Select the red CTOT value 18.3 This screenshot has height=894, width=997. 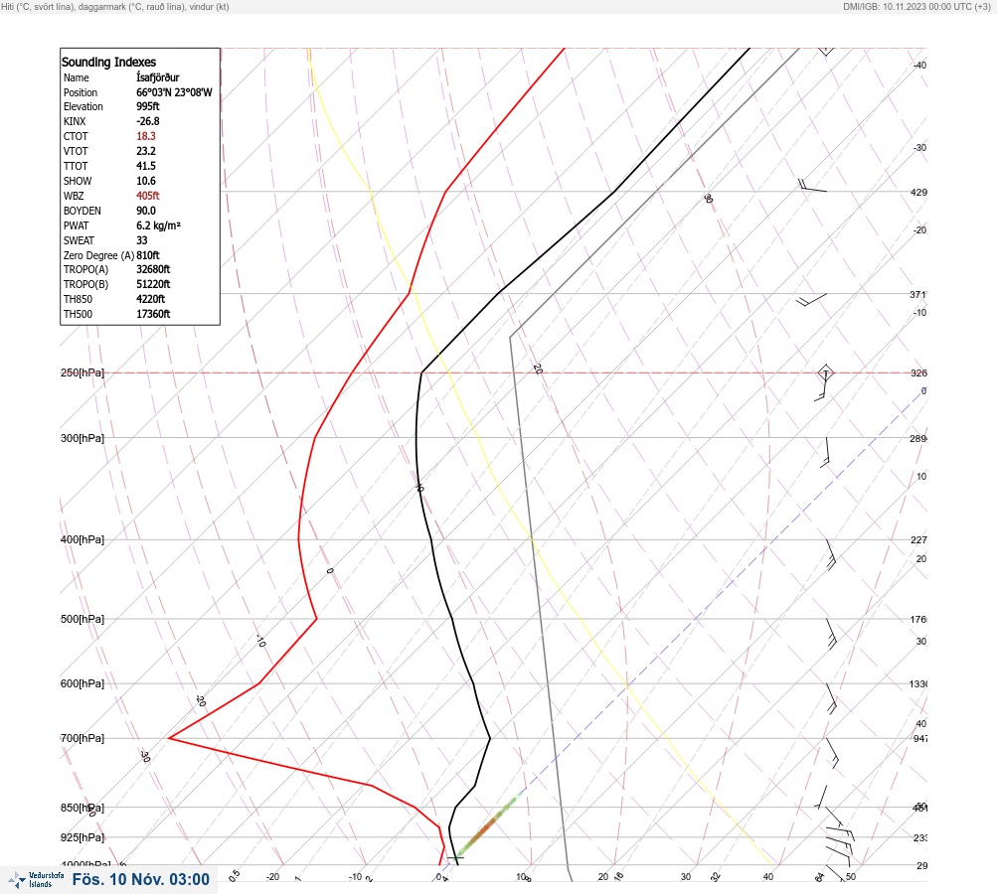[x=146, y=136]
